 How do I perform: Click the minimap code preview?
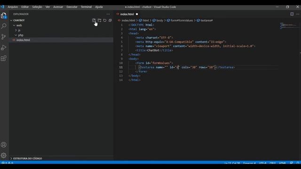[288, 26]
